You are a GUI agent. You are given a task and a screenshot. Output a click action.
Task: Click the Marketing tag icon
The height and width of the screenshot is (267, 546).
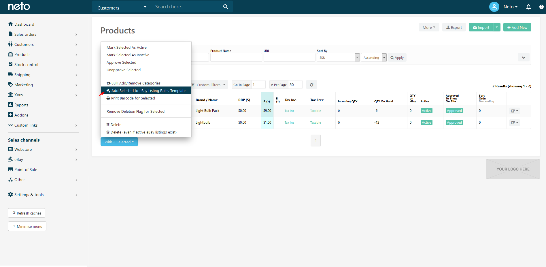[11, 84]
